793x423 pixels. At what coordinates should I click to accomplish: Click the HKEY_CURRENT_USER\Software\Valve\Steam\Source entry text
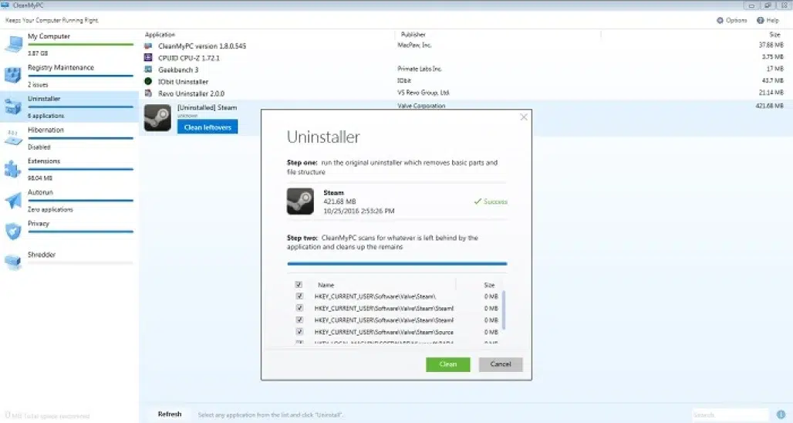coord(384,332)
